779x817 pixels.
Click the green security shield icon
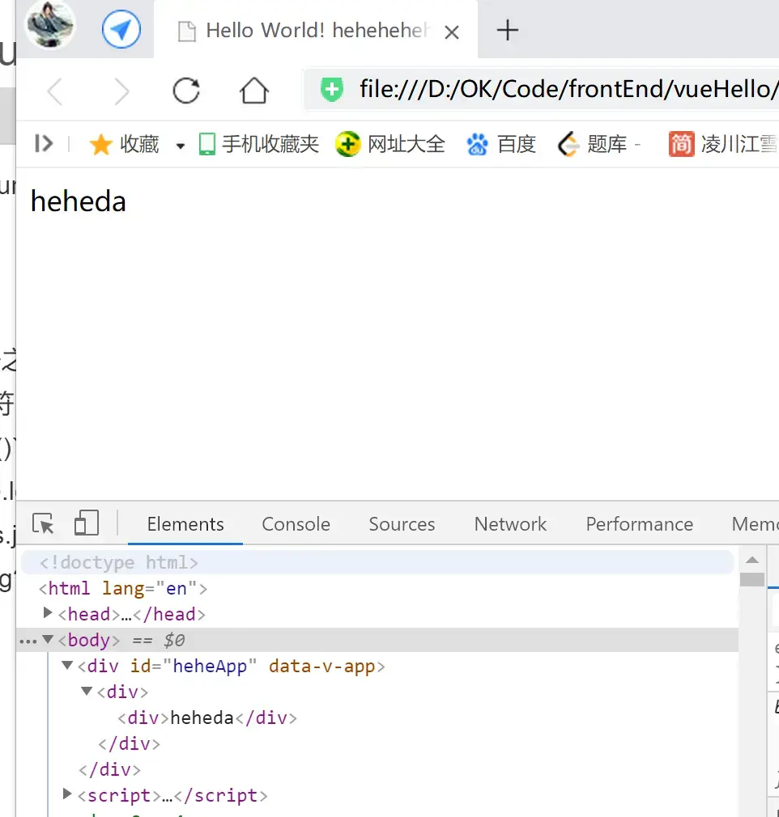[332, 89]
